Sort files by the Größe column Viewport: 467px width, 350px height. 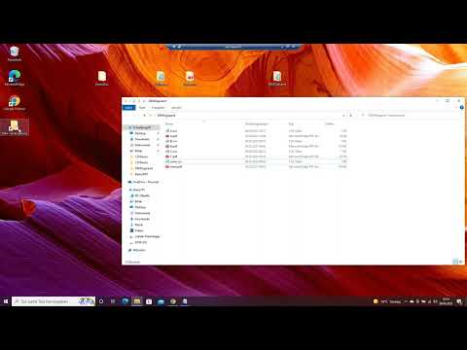(330, 123)
